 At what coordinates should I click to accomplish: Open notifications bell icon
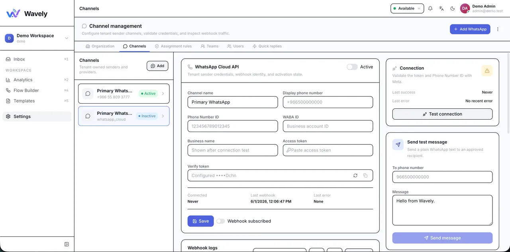point(430,8)
